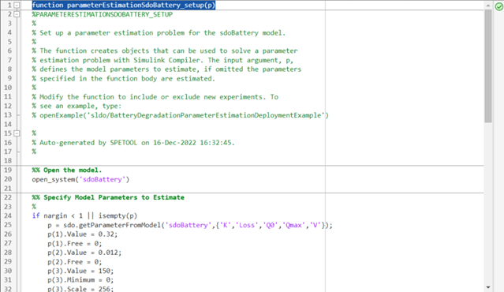Click the openExample BatteryDegradation comment line
The image size is (504, 292).
(180, 115)
